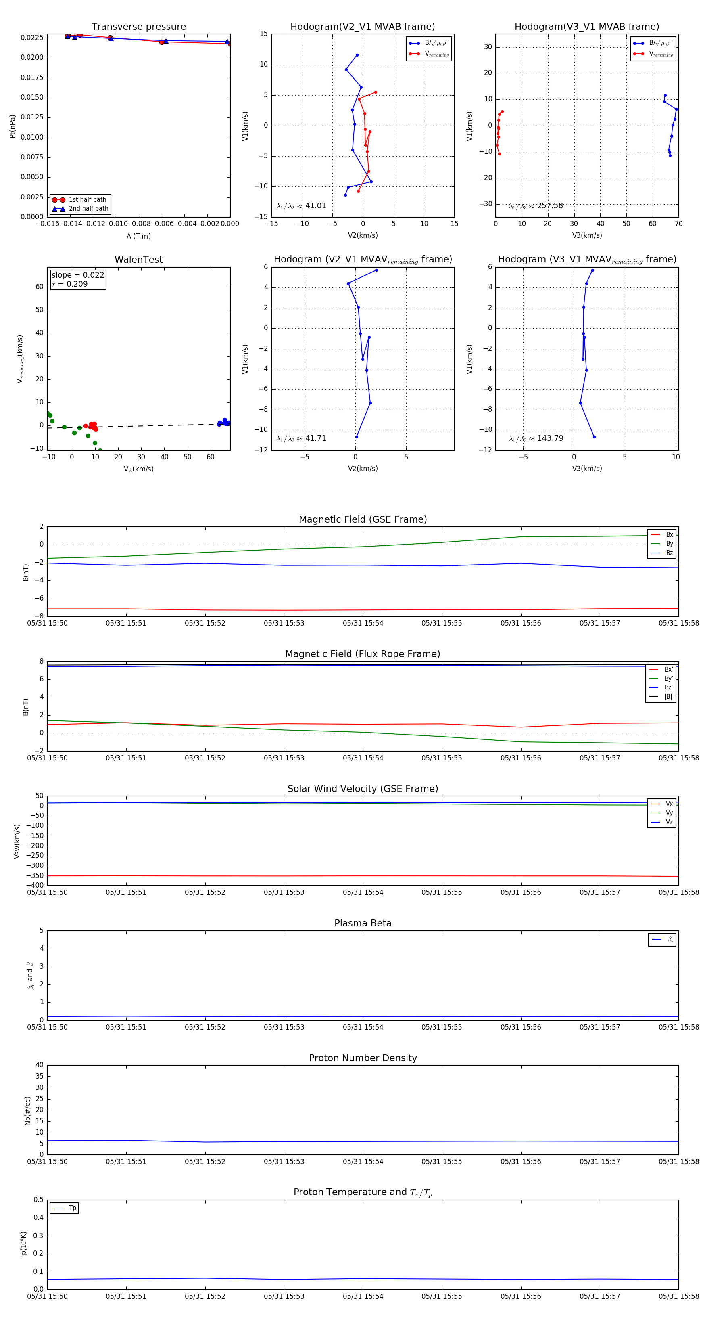
Task: Click the 'Magnetic Field (GSE Frame)' title
Action: (x=363, y=519)
